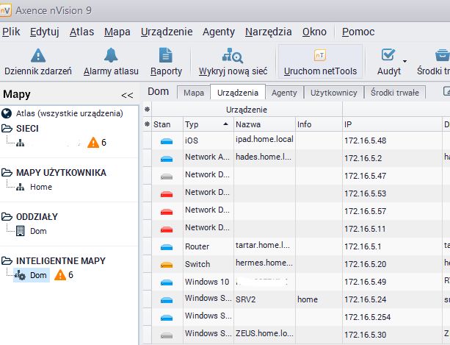Open the Mapa menu
Viewport: 450px width, 345px height.
point(117,32)
